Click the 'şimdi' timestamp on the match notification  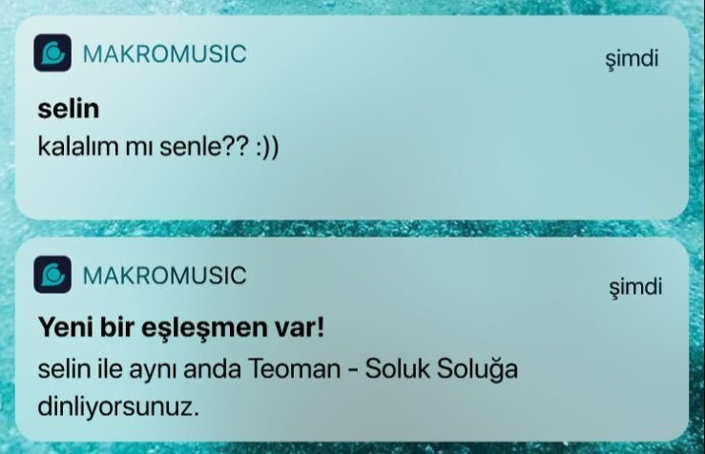[635, 287]
